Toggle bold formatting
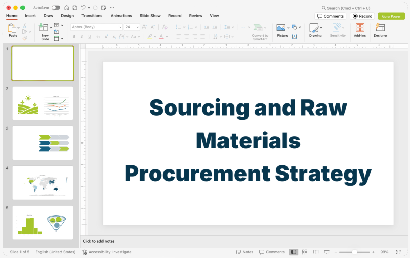 pos(74,37)
